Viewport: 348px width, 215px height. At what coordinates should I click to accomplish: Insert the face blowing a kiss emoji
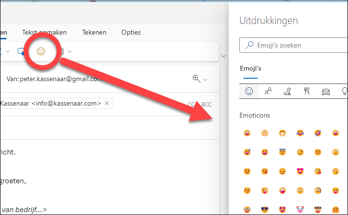pyautogui.click(x=318, y=171)
